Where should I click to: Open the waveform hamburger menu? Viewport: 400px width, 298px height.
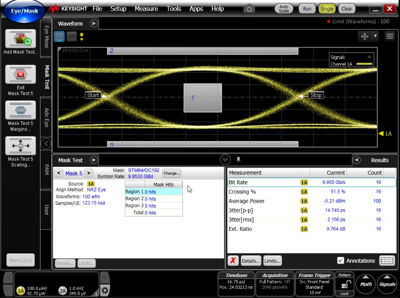(390, 36)
